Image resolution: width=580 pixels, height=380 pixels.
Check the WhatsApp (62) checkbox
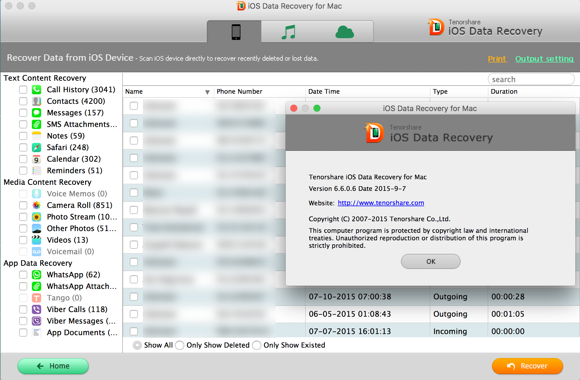click(23, 275)
